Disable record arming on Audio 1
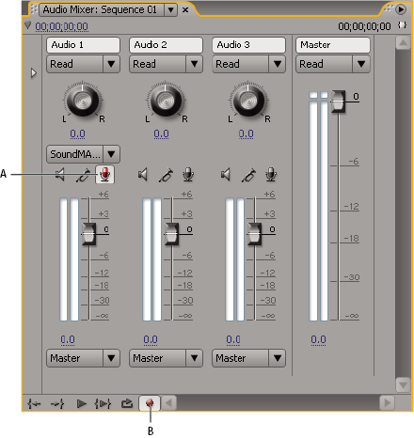This screenshot has width=414, height=438. pyautogui.click(x=105, y=175)
